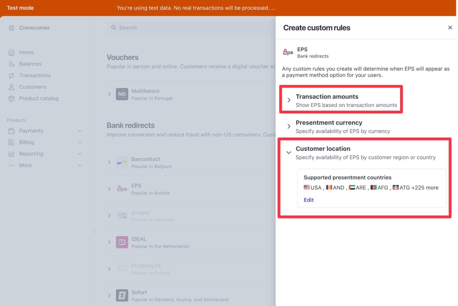Open the Home icon in sidebar
The height and width of the screenshot is (306, 458).
pos(12,52)
